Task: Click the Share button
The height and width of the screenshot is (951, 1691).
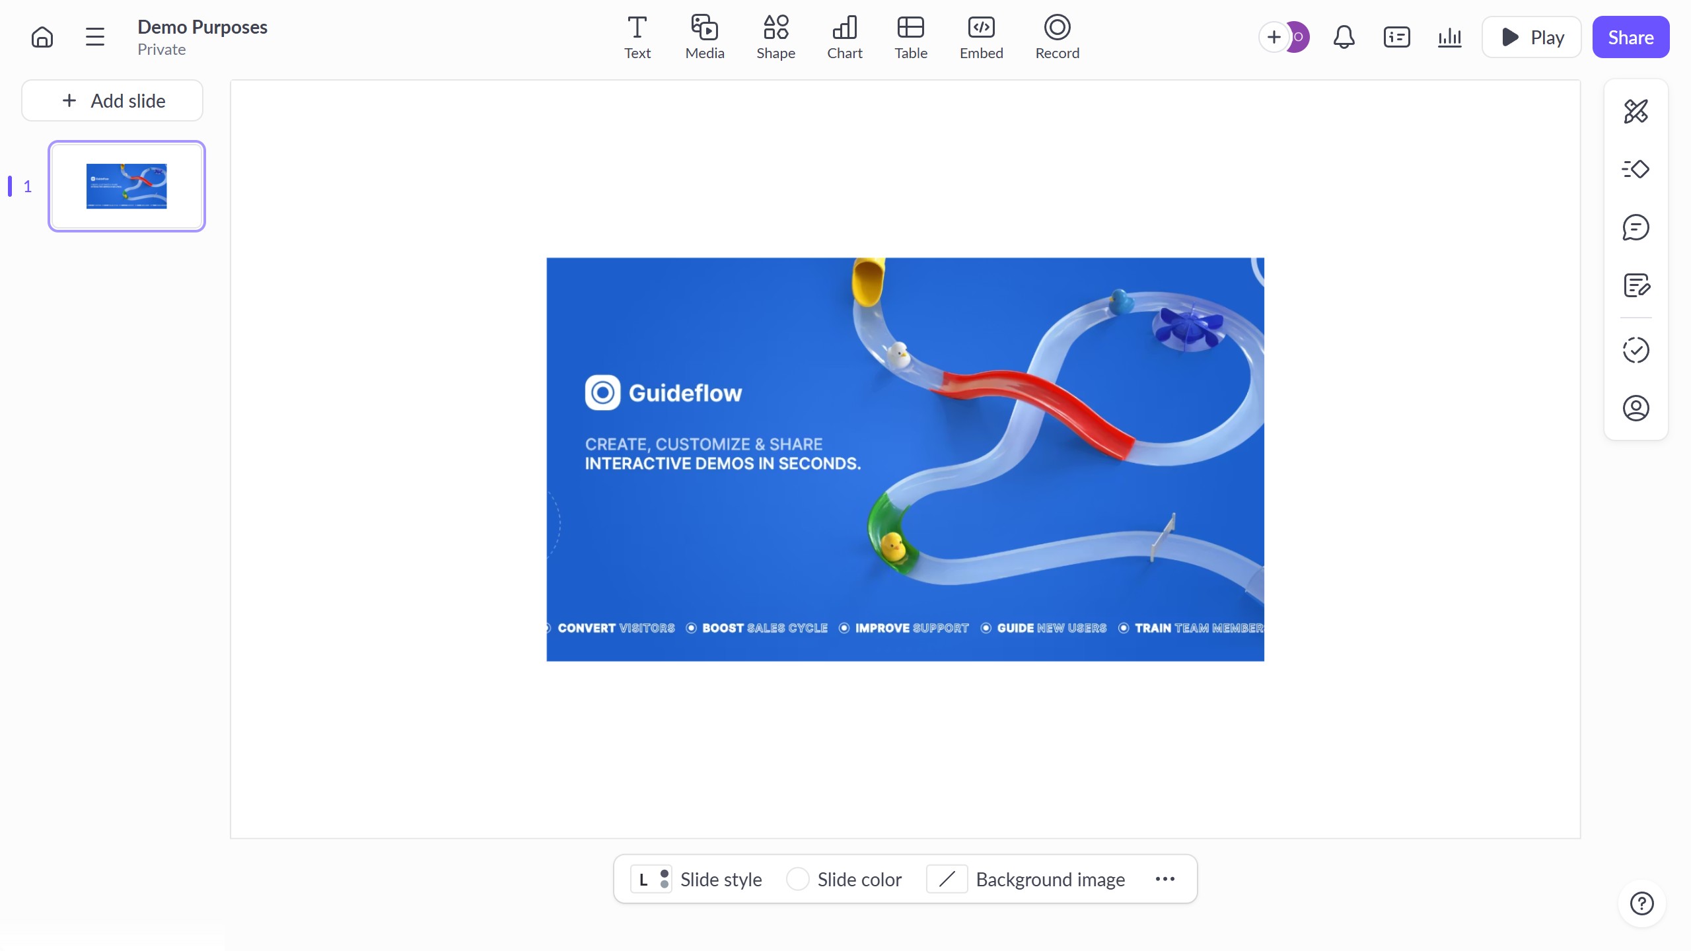Action: tap(1630, 37)
